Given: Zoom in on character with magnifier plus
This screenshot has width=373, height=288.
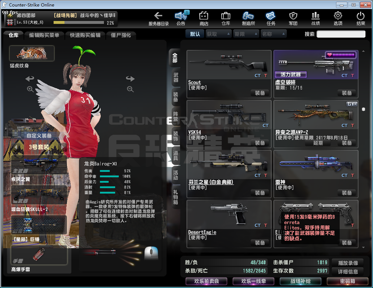Looking at the screenshot, I should (30, 89).
